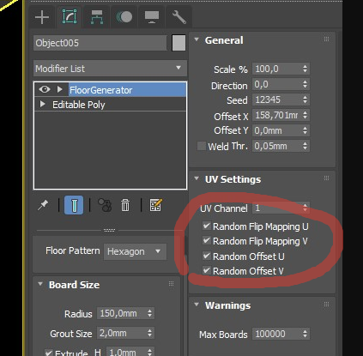Click make unique icon
Screen dimensions: 363x356
(105, 205)
